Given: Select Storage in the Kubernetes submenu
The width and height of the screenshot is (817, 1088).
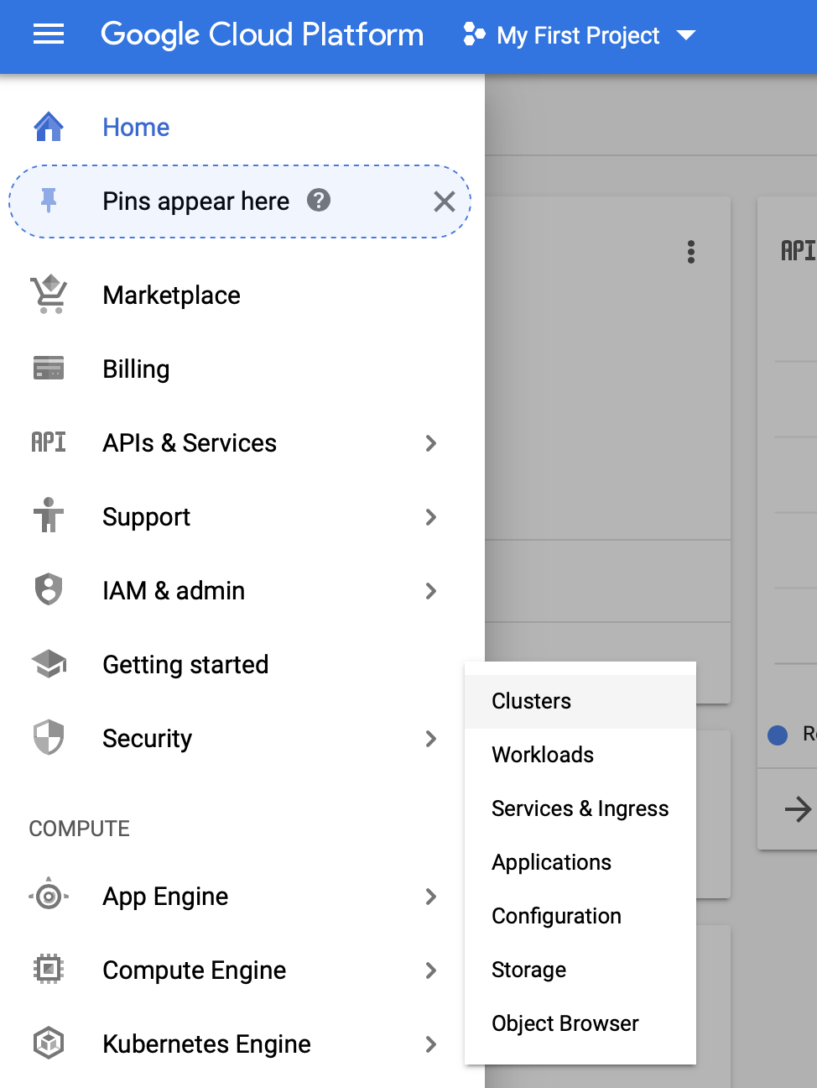Looking at the screenshot, I should pyautogui.click(x=580, y=970).
